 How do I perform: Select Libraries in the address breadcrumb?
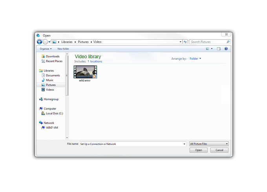coord(67,42)
